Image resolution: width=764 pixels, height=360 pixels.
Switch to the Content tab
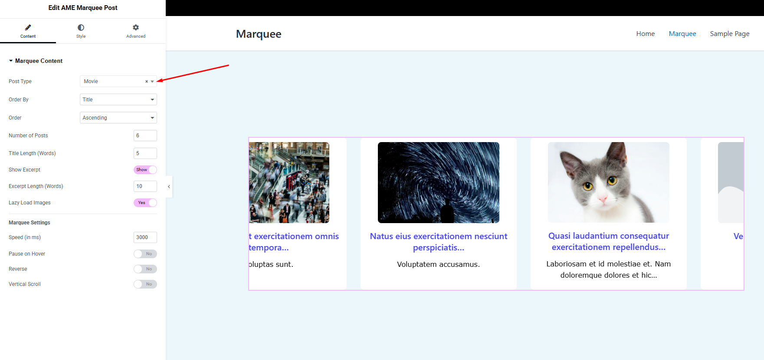(28, 31)
